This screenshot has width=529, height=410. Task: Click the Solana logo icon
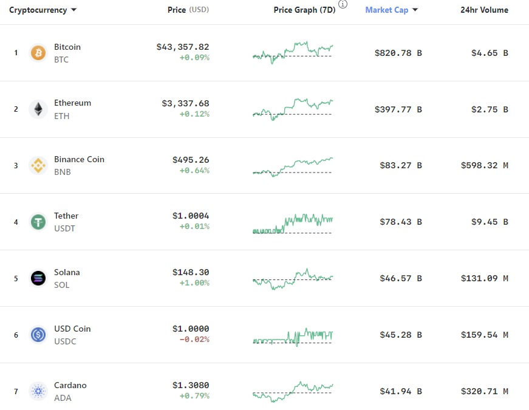[x=38, y=278]
